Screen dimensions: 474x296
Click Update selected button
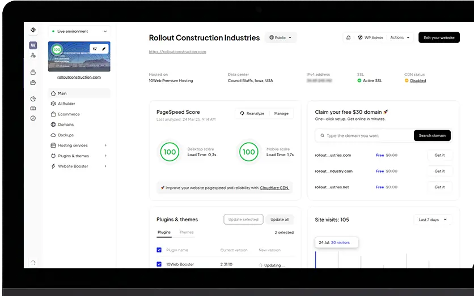click(x=243, y=220)
